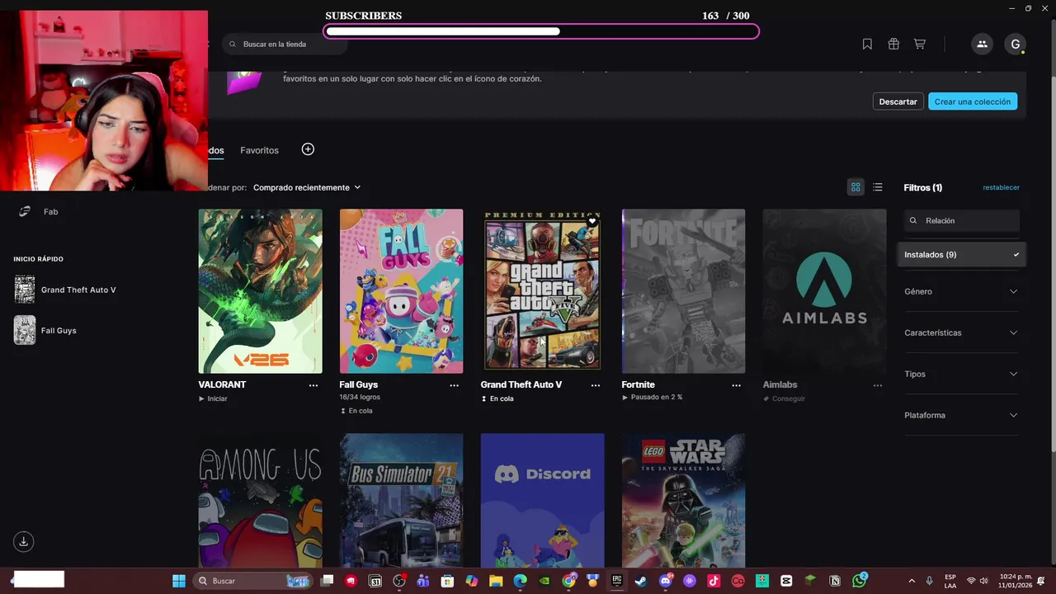
Task: Open VALORANT options three-dot menu
Action: click(313, 385)
